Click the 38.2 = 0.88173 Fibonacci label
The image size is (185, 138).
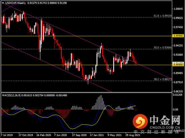click(x=163, y=79)
